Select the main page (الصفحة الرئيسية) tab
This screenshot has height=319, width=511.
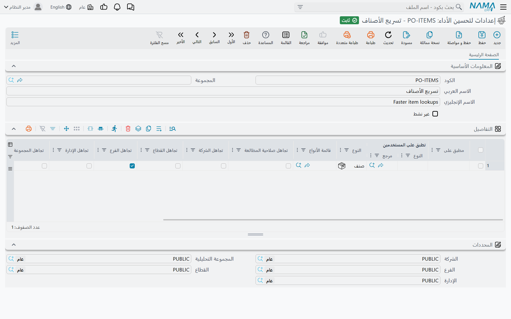click(x=484, y=55)
